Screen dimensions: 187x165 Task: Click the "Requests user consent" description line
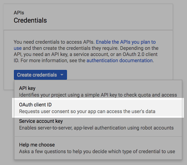[x=87, y=111]
